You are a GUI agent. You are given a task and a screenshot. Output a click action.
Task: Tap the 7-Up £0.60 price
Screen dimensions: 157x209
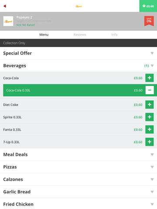click(138, 142)
